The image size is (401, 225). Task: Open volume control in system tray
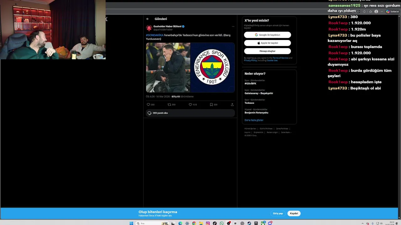point(381,223)
